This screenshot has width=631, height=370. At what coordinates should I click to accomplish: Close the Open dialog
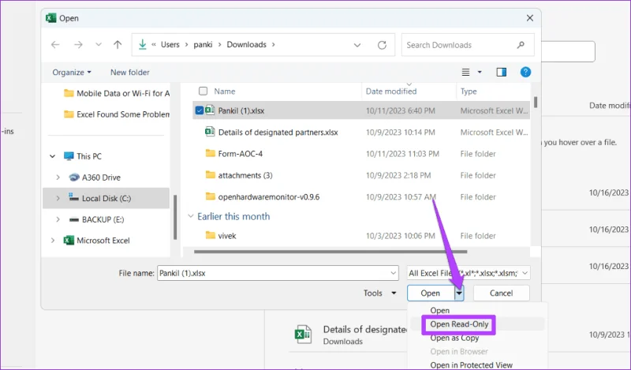point(530,18)
